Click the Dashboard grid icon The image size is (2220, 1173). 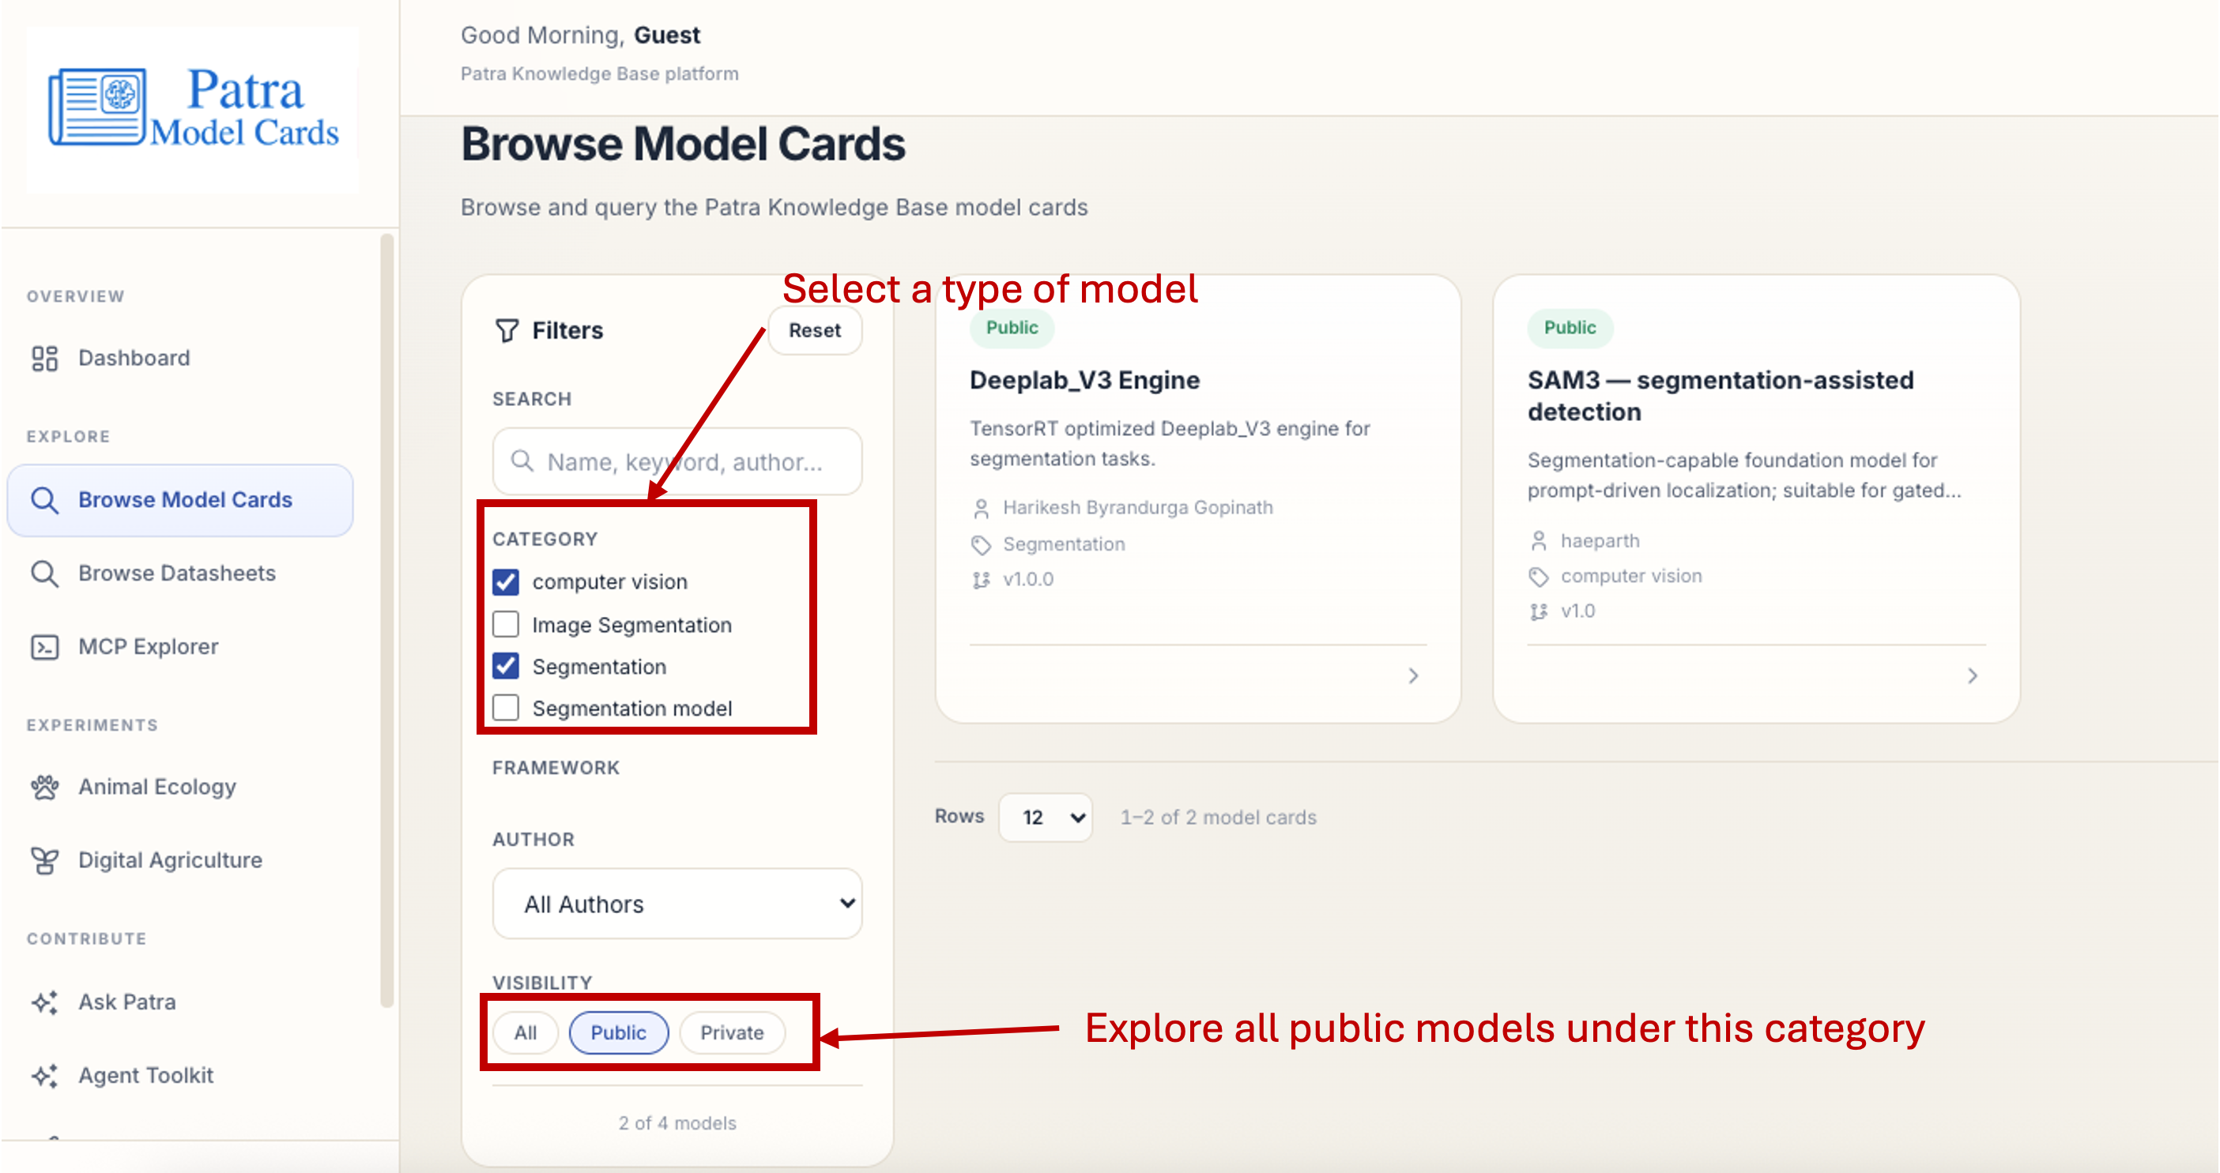point(45,359)
